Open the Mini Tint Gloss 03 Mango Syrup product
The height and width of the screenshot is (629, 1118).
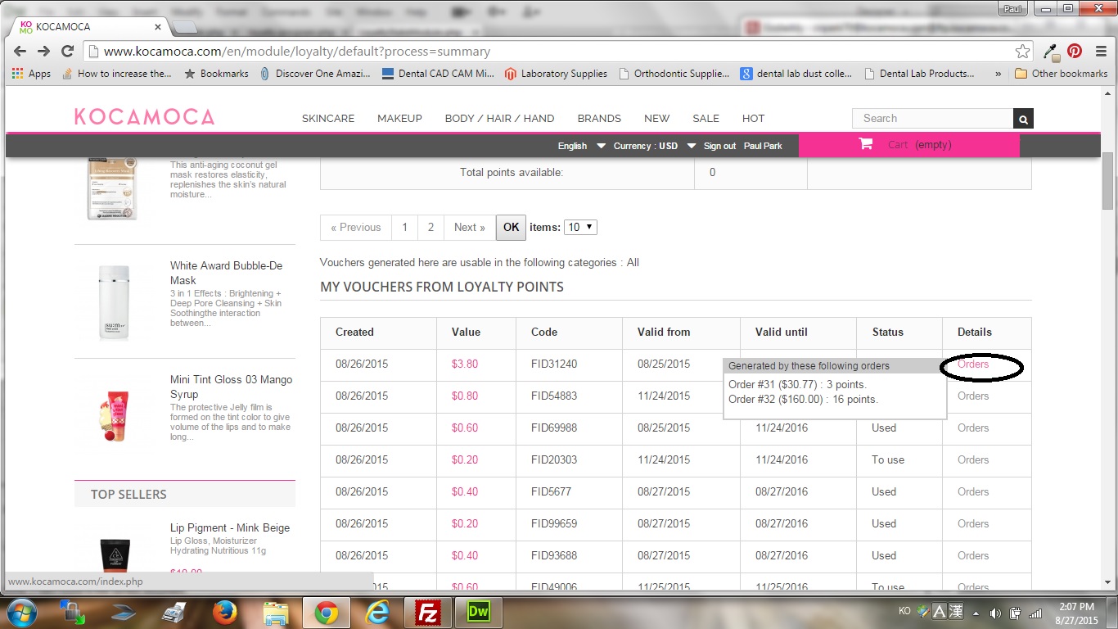point(231,387)
